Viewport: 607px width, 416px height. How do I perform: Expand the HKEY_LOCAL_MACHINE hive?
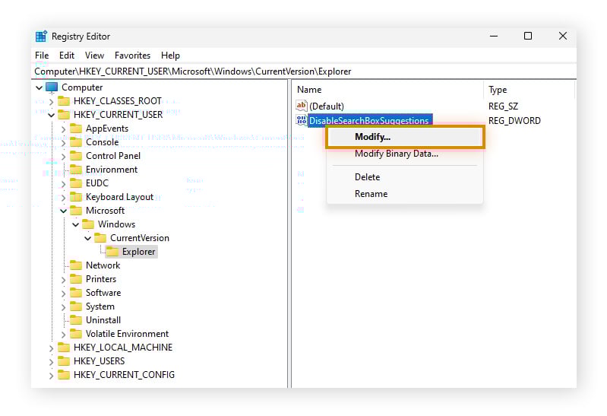coord(51,348)
